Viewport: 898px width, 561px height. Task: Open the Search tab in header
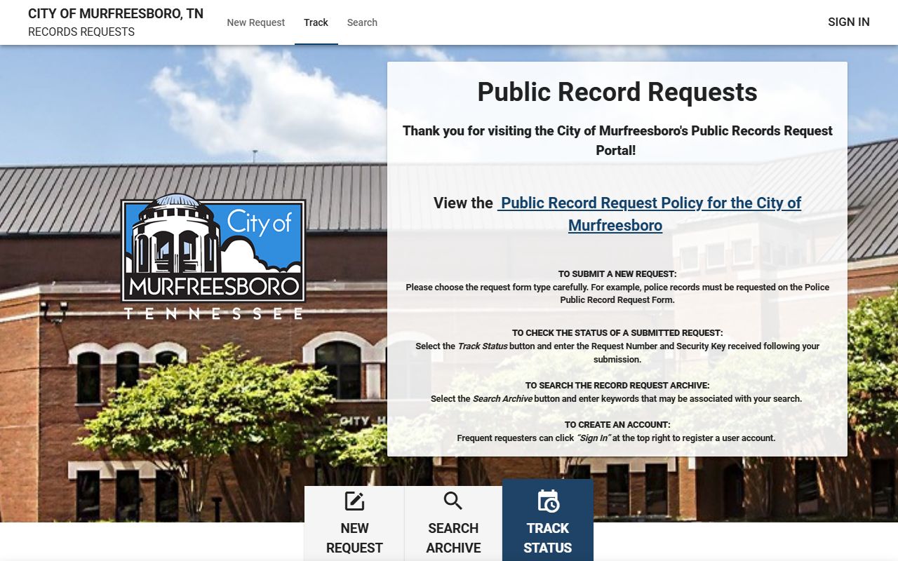[362, 22]
